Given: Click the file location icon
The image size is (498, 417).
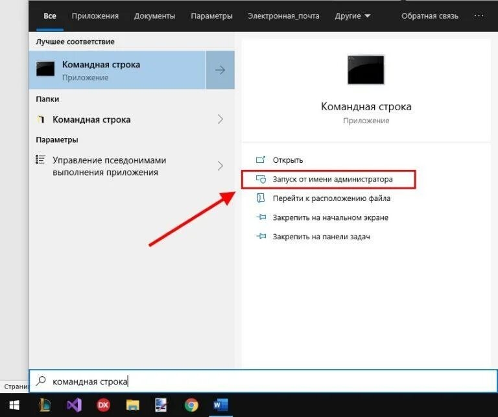Looking at the screenshot, I should click(261, 198).
